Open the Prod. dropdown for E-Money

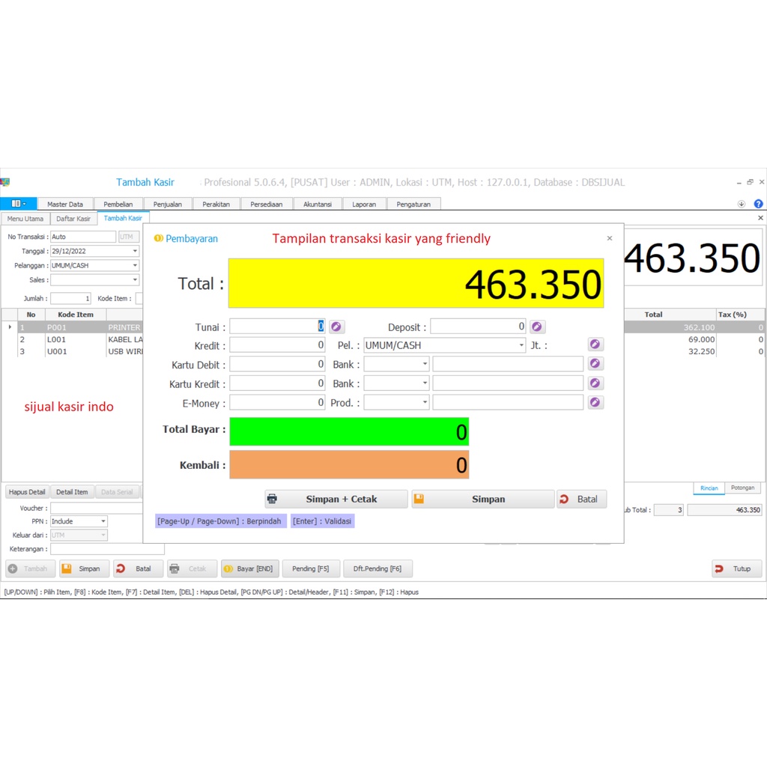coord(425,403)
